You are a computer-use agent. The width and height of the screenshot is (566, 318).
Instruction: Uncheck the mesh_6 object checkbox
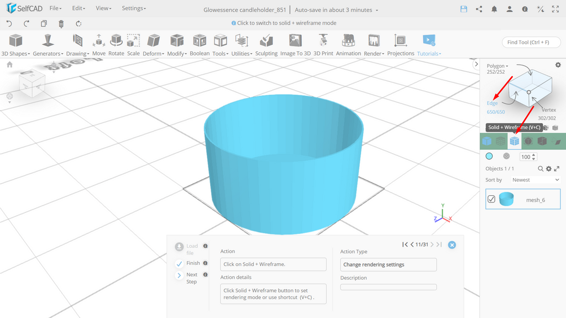(491, 199)
